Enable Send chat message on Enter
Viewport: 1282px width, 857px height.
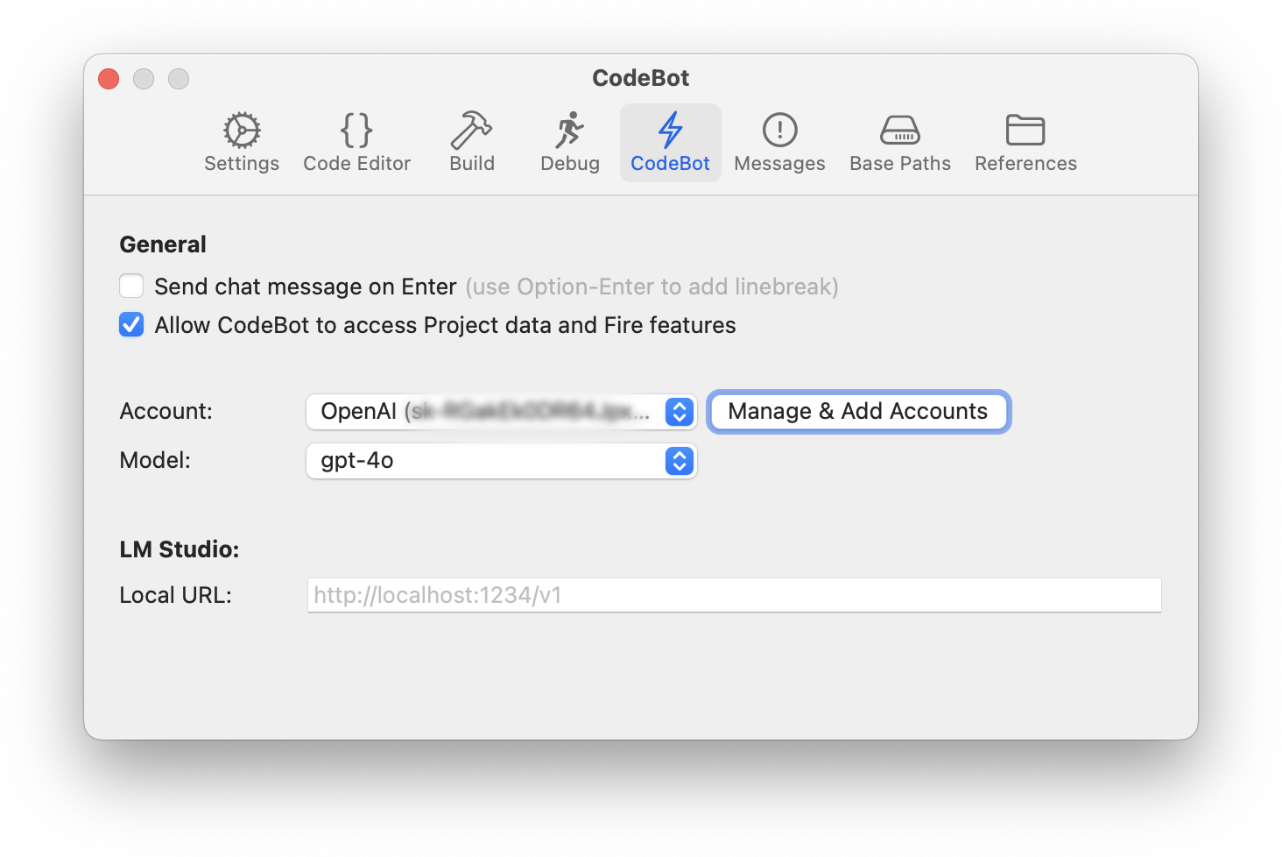click(x=131, y=287)
